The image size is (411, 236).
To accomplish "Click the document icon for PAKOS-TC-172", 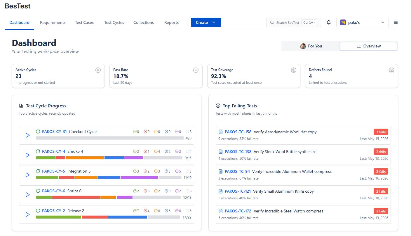I will click(221, 211).
